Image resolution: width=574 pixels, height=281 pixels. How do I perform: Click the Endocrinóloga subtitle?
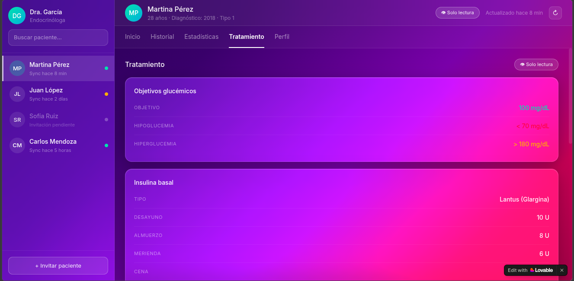click(48, 20)
